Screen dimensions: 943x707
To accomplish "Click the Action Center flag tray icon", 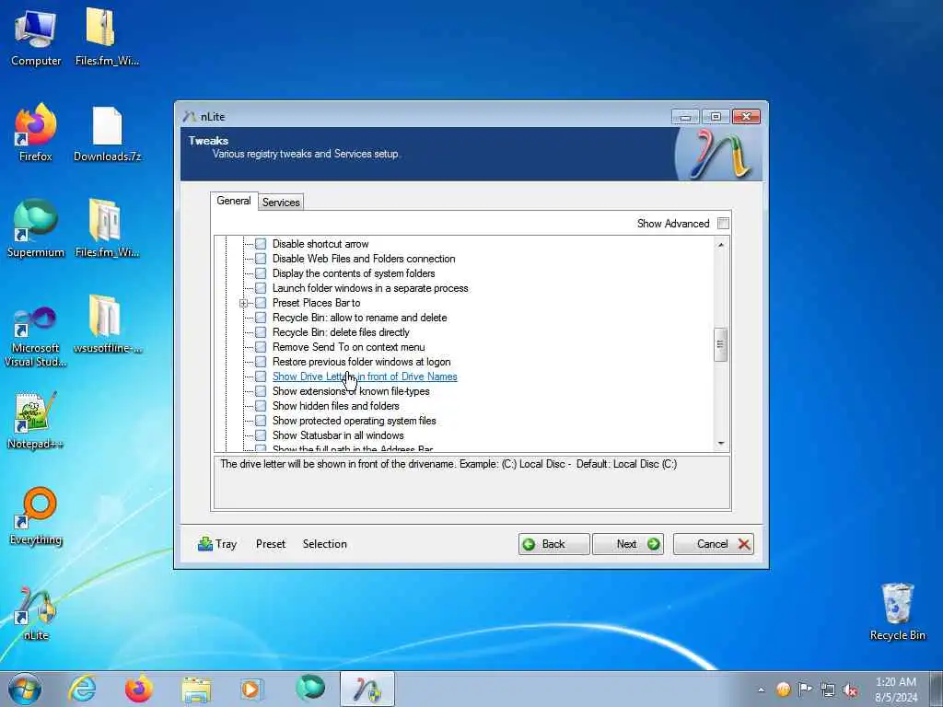I will [805, 689].
